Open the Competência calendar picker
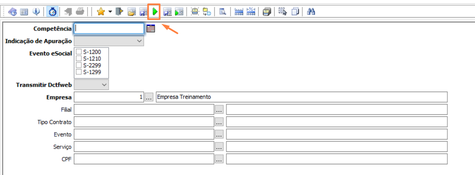475x175 pixels. point(151,28)
